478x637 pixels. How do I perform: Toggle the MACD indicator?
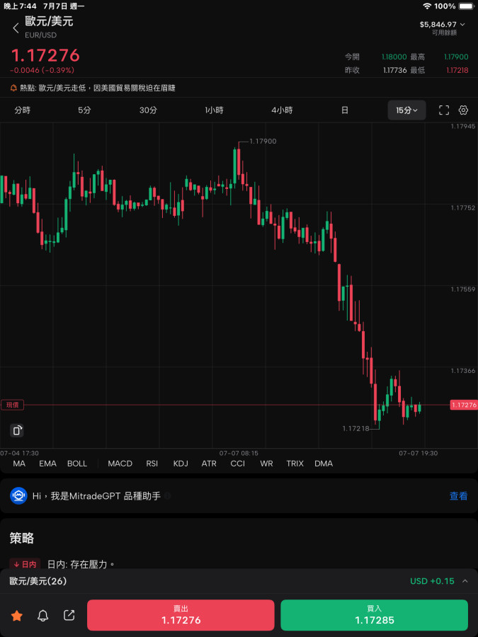tap(120, 464)
